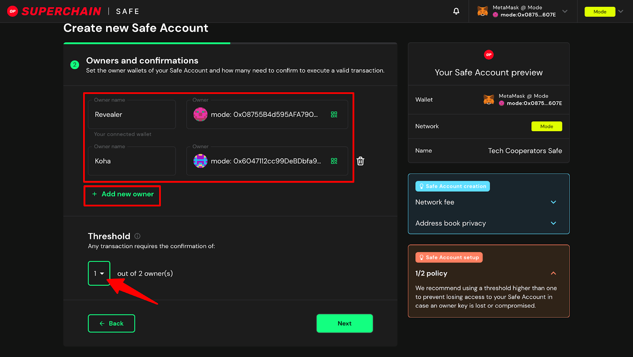
Task: Click the QR code icon next to Koha's owner address
Action: pyautogui.click(x=334, y=161)
